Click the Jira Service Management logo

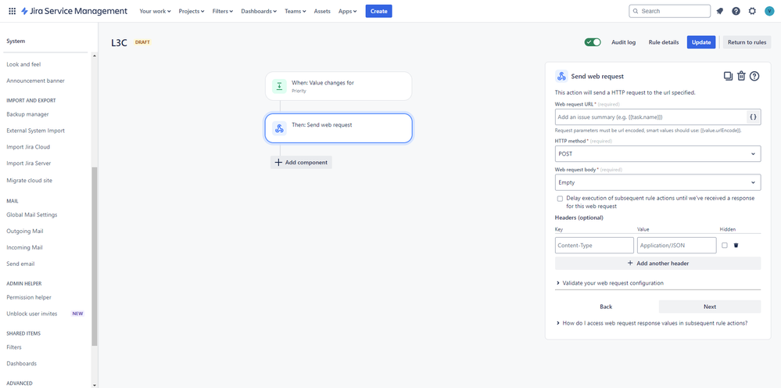[x=73, y=11]
